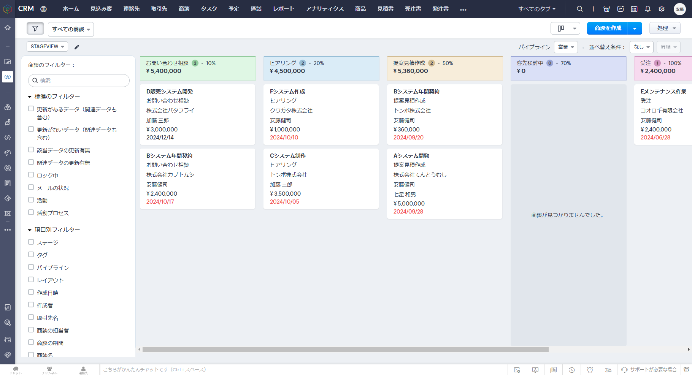The width and height of the screenshot is (692, 375).
Task: Go to the 取引先 tab
Action: (159, 9)
